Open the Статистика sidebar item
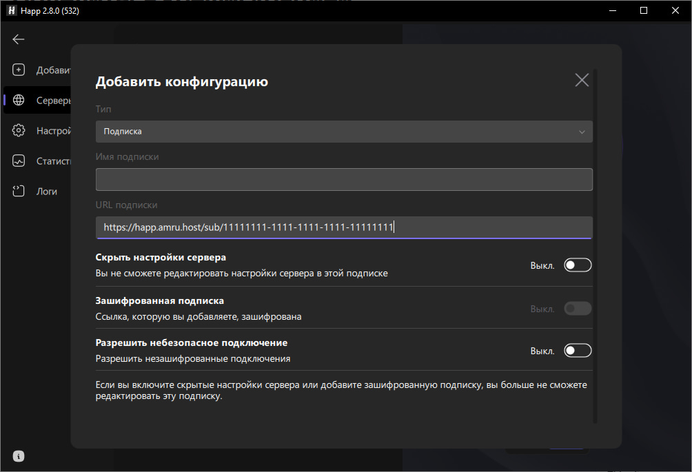The height and width of the screenshot is (472, 692). point(37,161)
